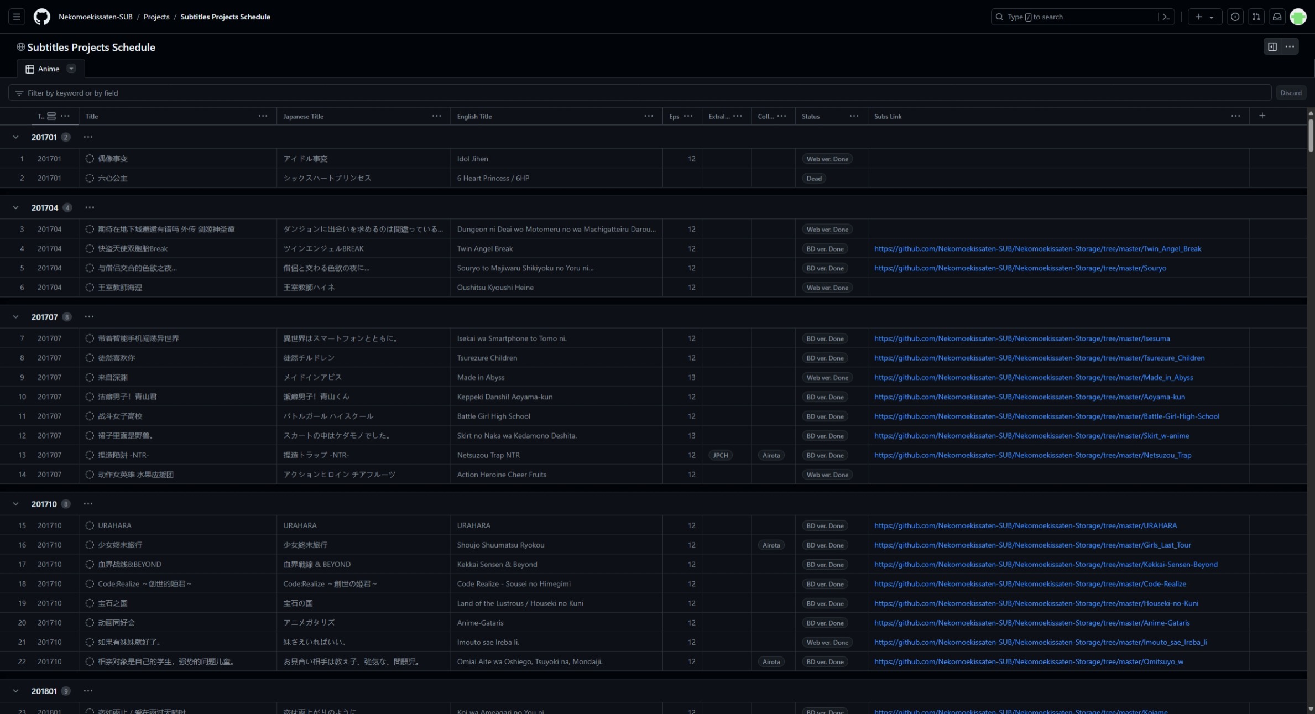Screen dimensions: 1315x714
Task: Select row number 22 cell
Action: click(x=22, y=661)
